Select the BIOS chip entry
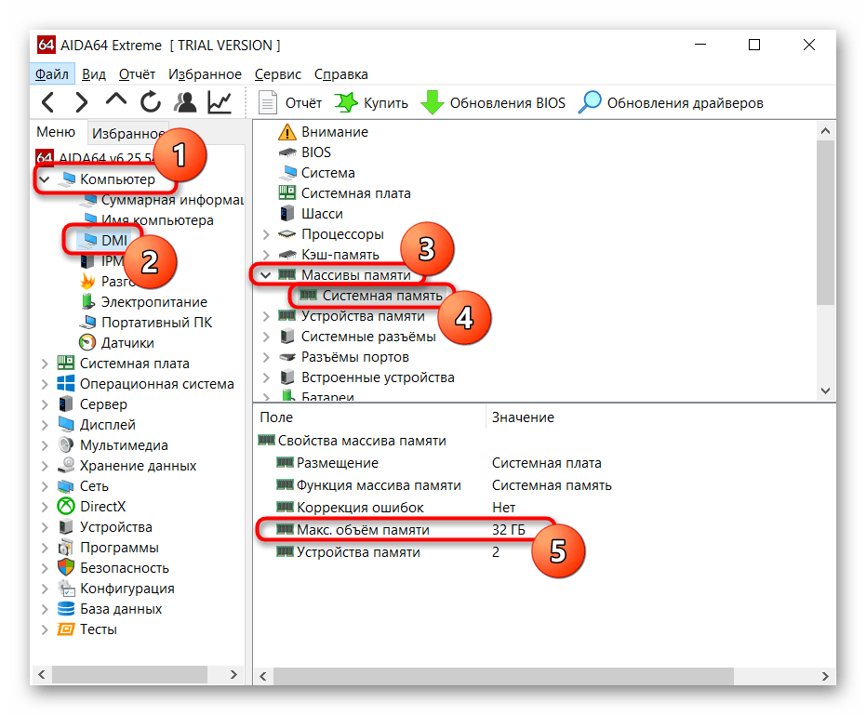The width and height of the screenshot is (866, 715). pyautogui.click(x=304, y=152)
